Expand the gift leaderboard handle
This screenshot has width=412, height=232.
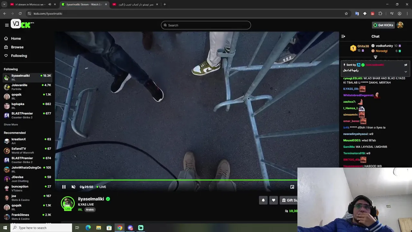pyautogui.click(x=375, y=57)
